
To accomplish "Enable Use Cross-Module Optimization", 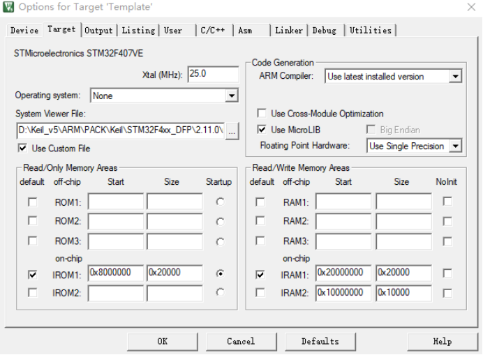I will [x=262, y=113].
